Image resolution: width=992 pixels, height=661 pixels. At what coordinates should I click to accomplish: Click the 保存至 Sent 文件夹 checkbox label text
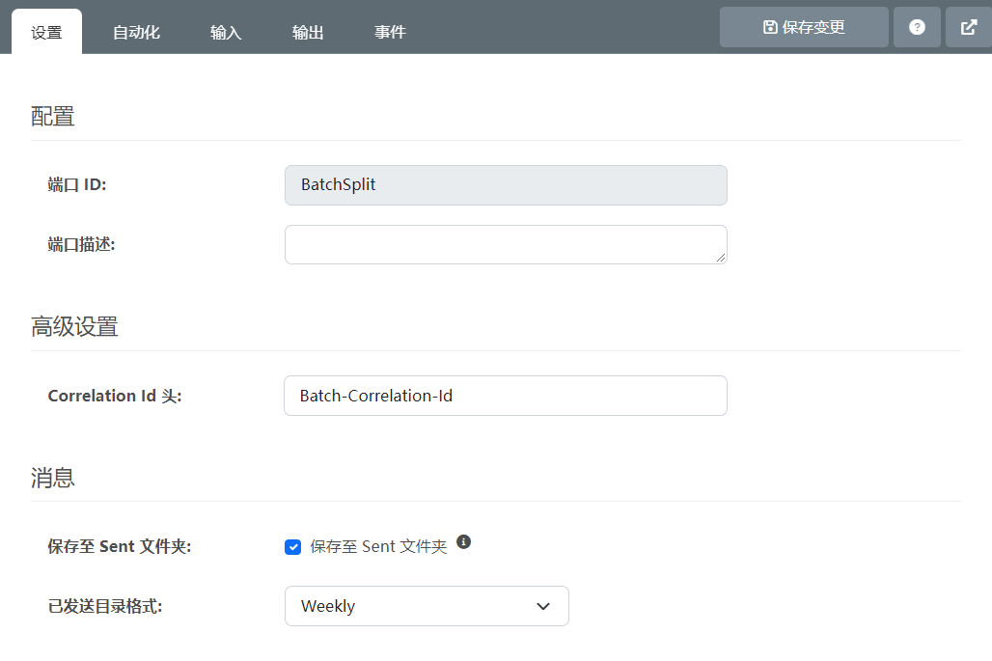[378, 546]
